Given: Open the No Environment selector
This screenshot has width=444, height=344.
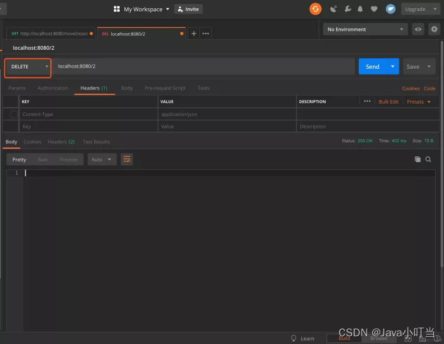Looking at the screenshot, I should (x=365, y=29).
